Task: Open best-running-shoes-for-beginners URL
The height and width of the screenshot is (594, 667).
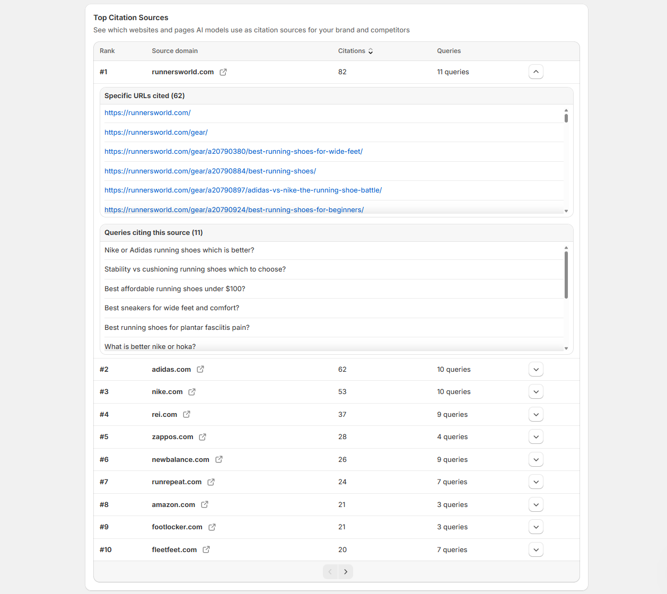Action: click(x=234, y=210)
